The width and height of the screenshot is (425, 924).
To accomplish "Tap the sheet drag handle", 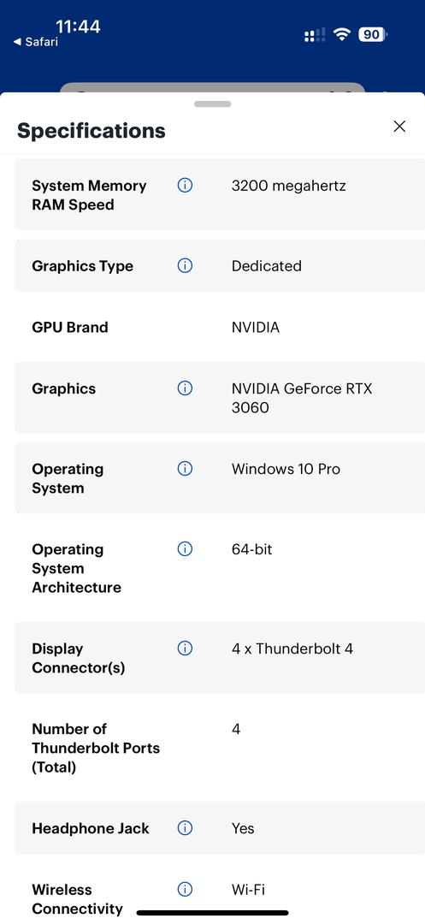I will coord(212,104).
